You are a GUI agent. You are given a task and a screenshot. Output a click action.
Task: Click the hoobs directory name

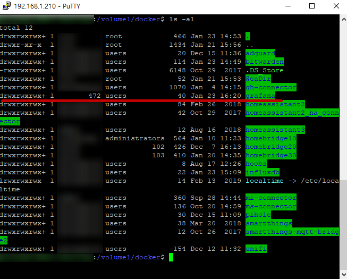coord(256,164)
